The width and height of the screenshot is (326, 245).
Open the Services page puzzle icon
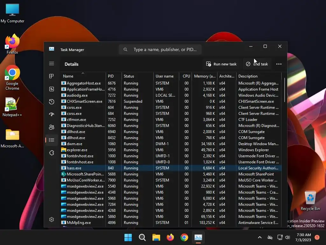(52, 153)
